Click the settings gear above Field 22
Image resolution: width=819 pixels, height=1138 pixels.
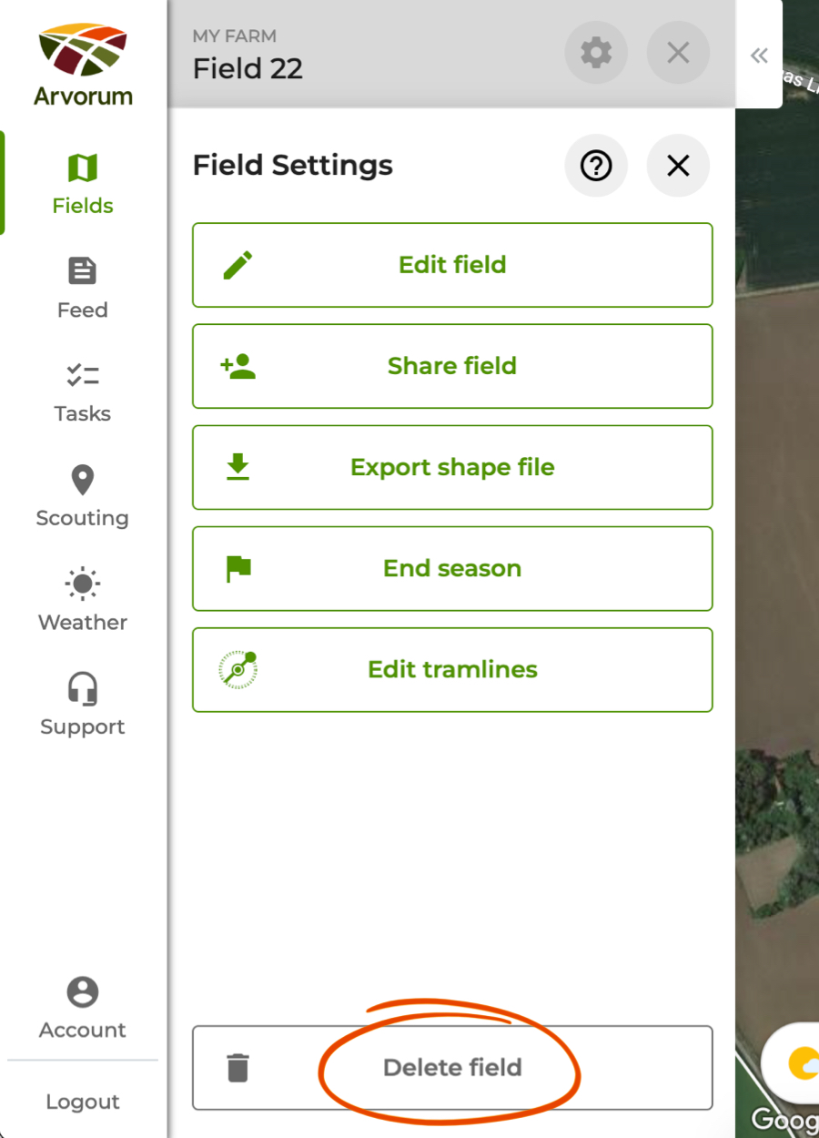click(x=596, y=54)
